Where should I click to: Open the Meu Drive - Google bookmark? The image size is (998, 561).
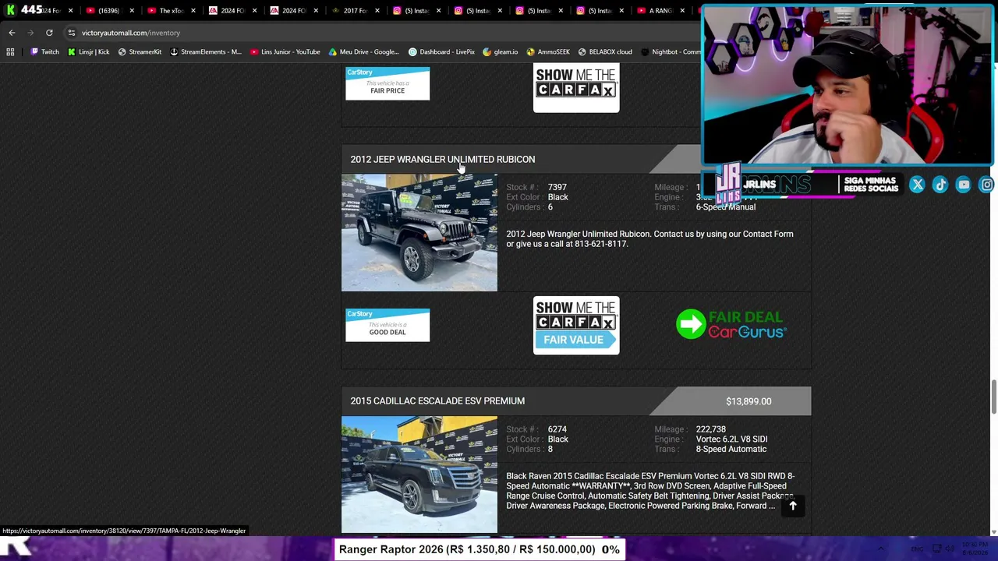coord(364,52)
